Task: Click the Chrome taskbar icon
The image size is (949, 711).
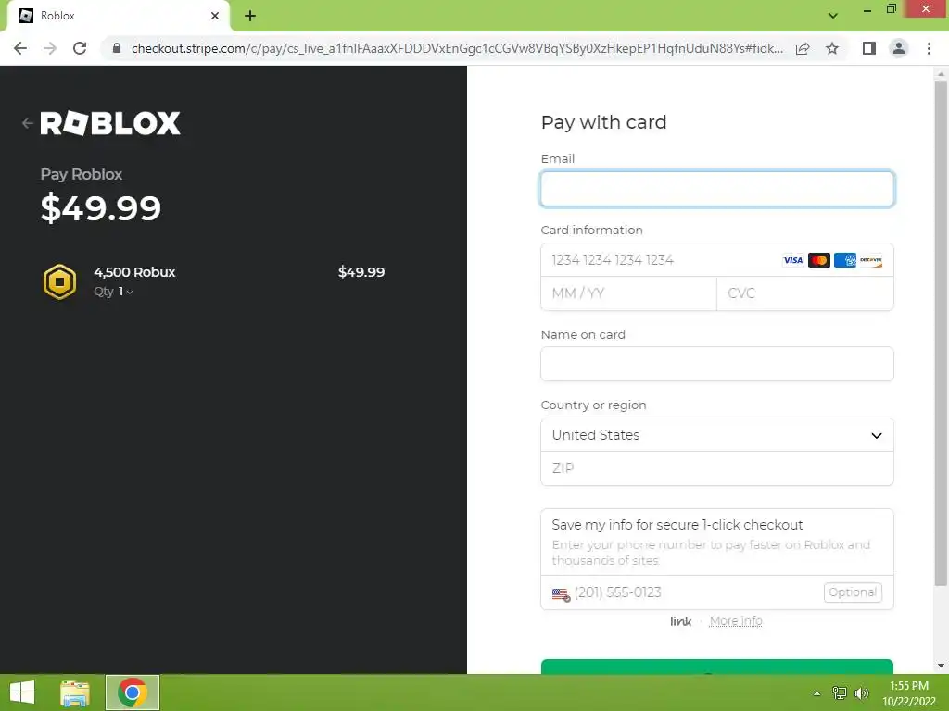Action: coord(133,692)
